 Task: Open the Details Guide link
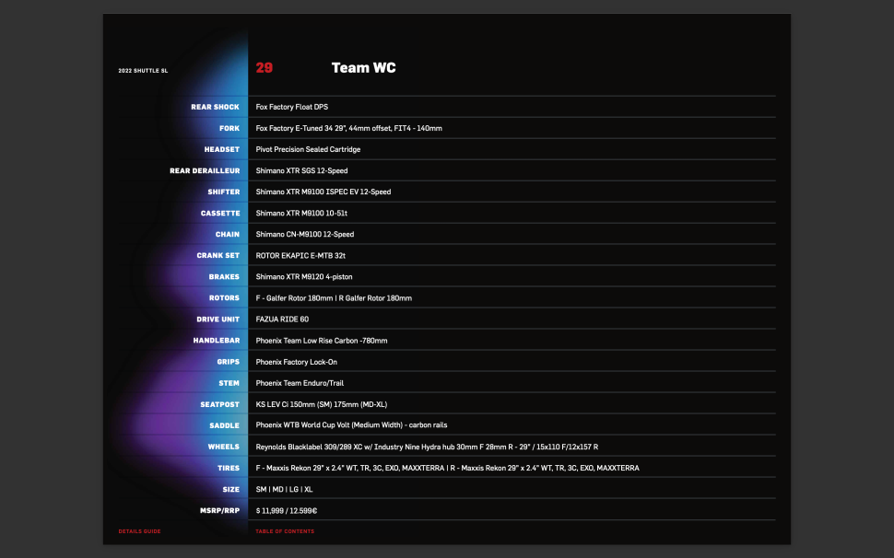(139, 531)
